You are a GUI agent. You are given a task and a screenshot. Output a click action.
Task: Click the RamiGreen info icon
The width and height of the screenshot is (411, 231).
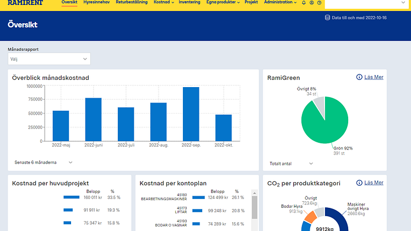pos(359,77)
